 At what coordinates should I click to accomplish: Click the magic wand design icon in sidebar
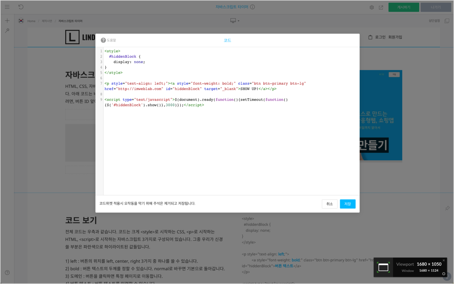[x=7, y=31]
